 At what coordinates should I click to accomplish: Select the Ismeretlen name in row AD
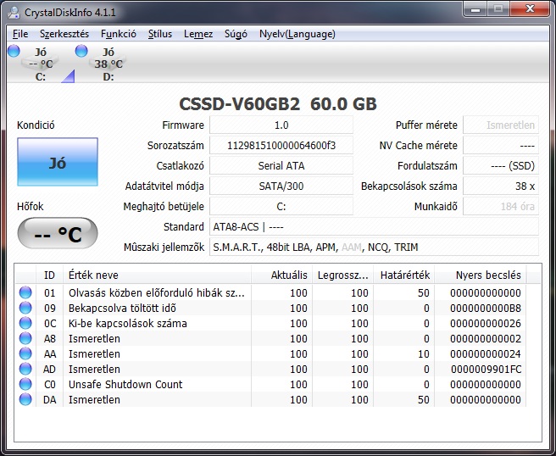pos(94,370)
